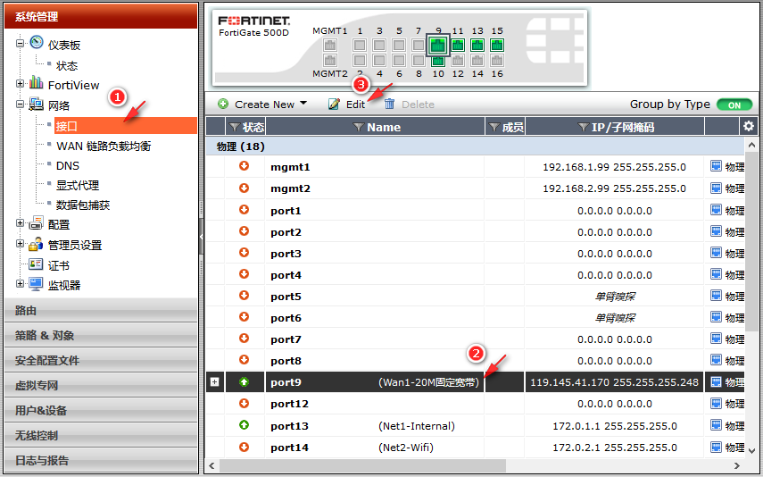Click the vertical scrollbar up arrow
This screenshot has width=763, height=477.
(x=751, y=145)
